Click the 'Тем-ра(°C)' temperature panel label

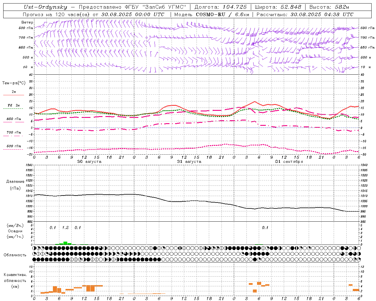[x=14, y=83]
